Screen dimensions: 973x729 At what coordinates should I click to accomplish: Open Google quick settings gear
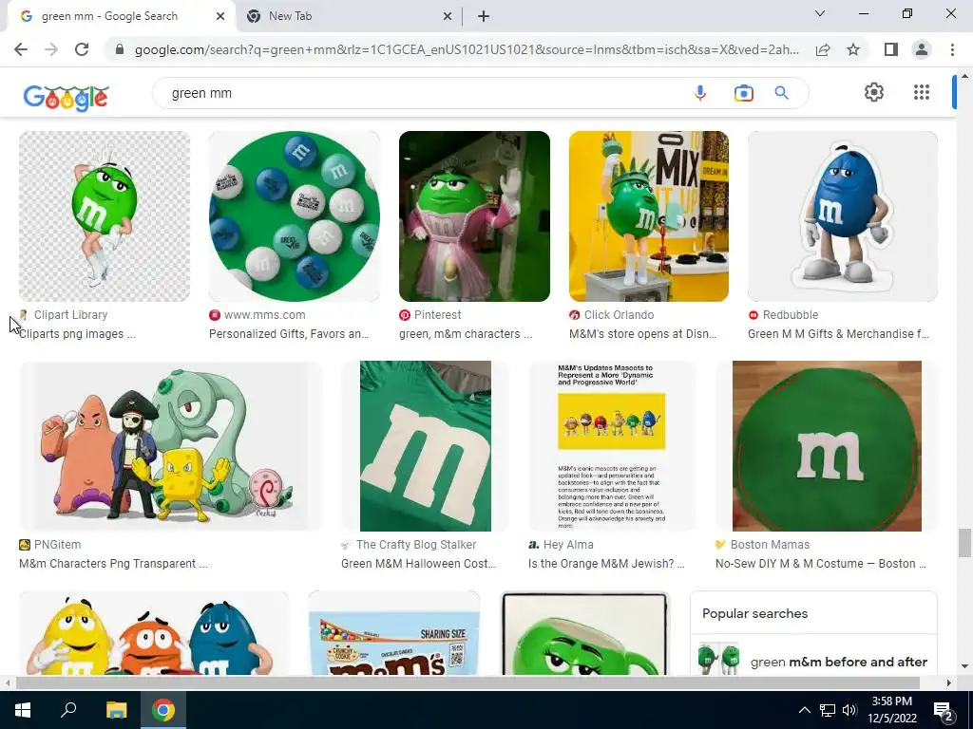point(874,92)
